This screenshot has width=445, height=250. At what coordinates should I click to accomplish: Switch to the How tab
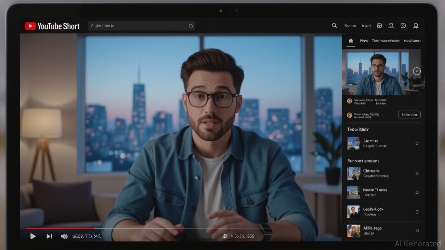coord(364,41)
